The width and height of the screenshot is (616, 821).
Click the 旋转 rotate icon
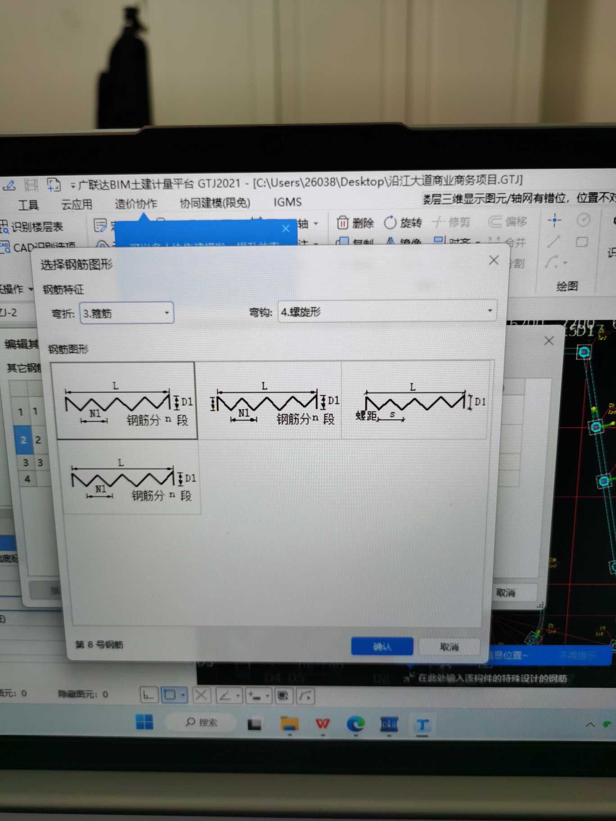point(390,222)
